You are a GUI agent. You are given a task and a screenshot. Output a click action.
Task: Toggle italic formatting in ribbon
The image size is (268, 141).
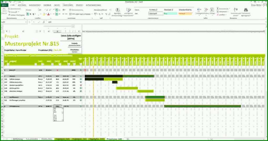(x=30, y=14)
